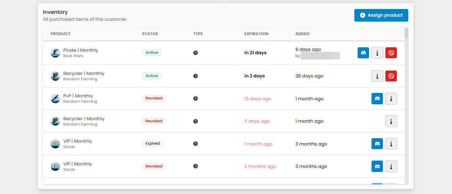
Task: Click the Status column header
Action: (150, 34)
